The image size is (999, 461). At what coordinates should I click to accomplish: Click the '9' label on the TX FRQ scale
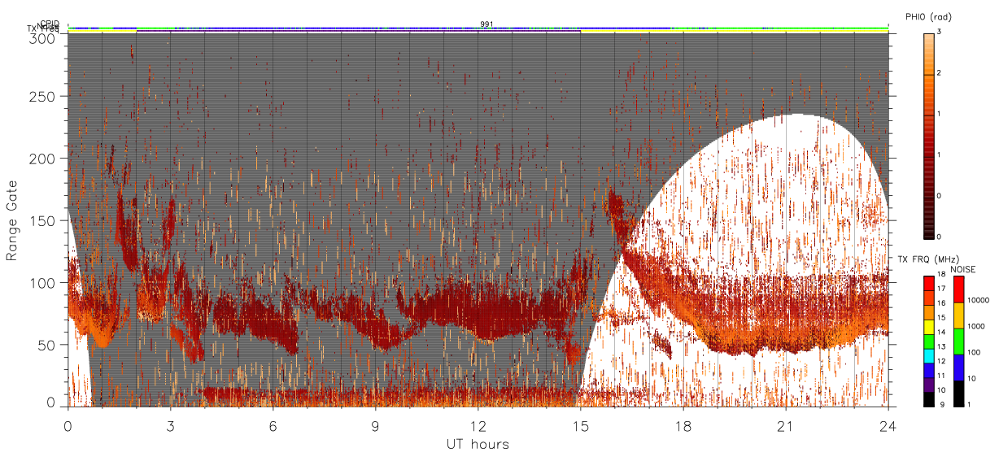[943, 405]
